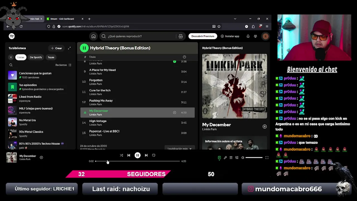
Task: Select the Listas filter chip
Action: click(21, 57)
